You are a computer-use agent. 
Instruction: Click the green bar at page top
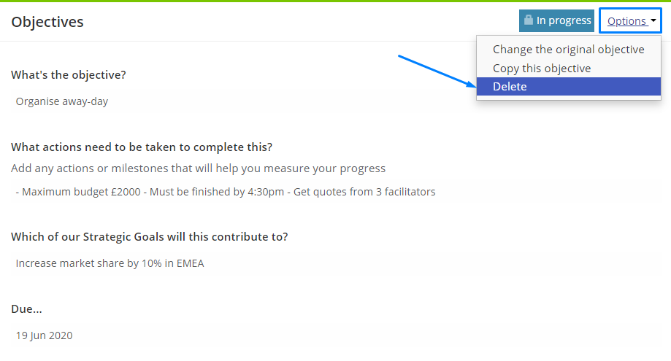click(336, 1)
